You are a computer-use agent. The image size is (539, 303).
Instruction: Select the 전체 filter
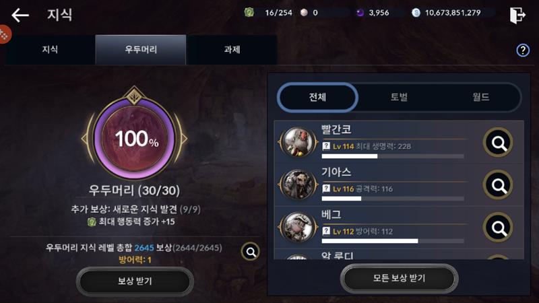click(x=317, y=97)
